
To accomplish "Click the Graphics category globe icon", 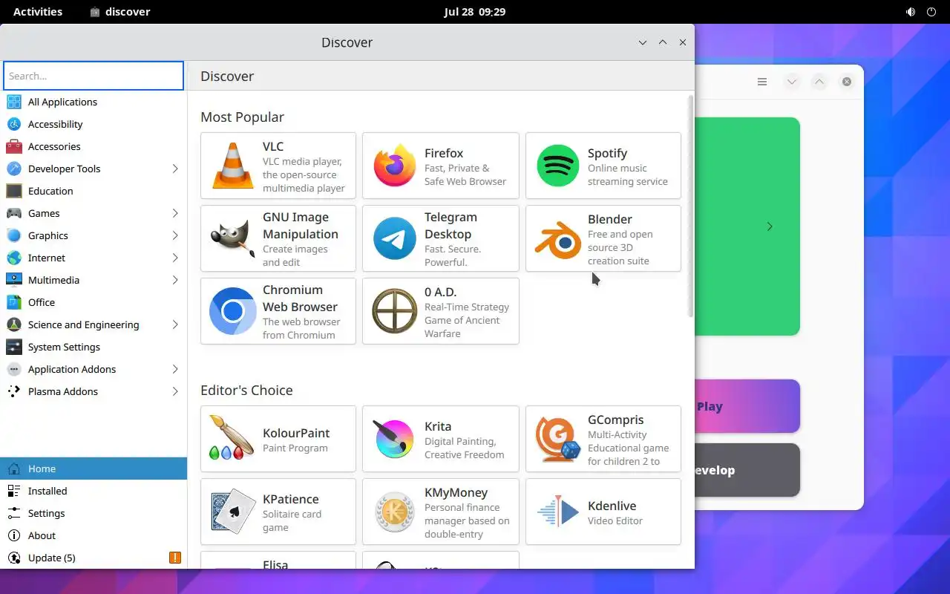I will coord(14,235).
